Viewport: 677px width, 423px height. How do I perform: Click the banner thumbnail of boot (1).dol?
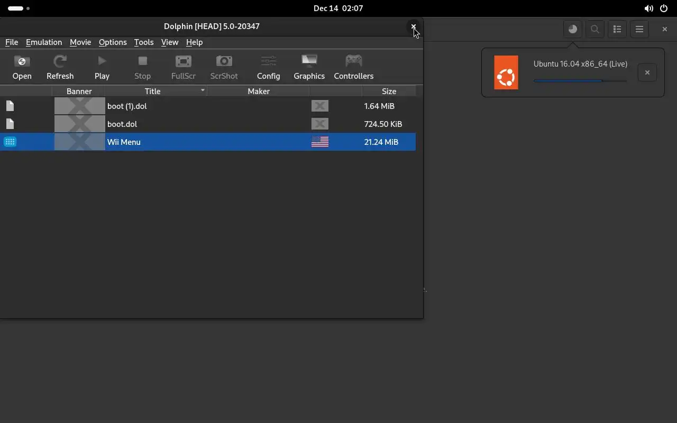tap(80, 106)
